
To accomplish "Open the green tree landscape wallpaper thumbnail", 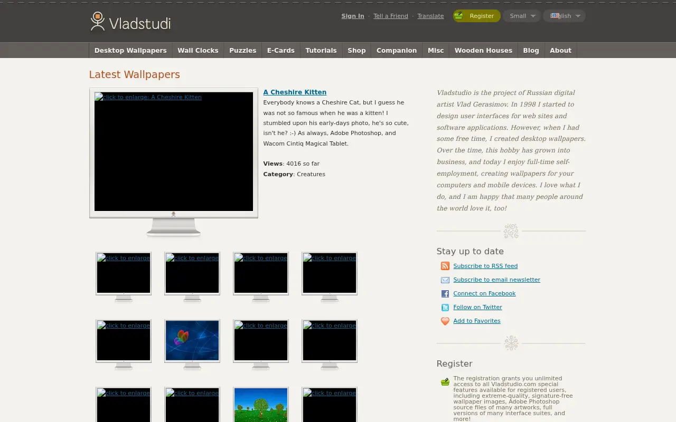I will (261, 405).
